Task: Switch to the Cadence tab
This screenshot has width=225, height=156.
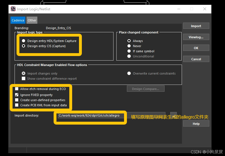Action: (18, 20)
